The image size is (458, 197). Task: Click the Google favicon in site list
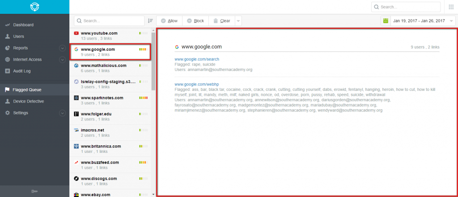point(76,49)
